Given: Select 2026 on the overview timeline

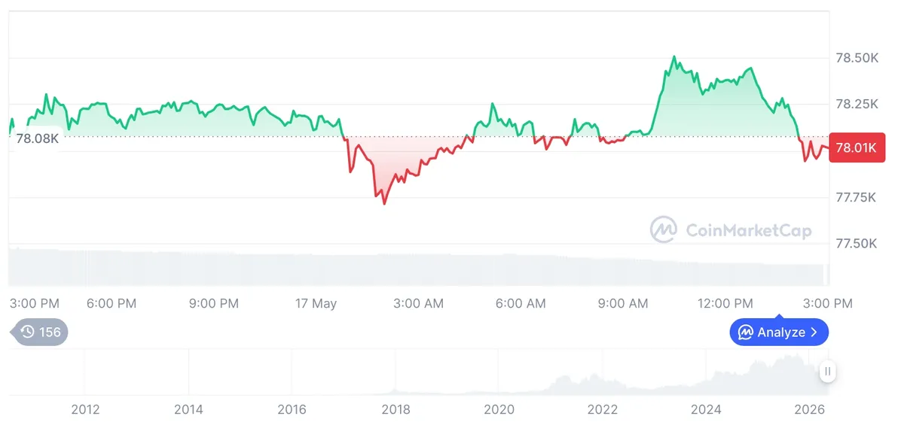Looking at the screenshot, I should [x=810, y=410].
